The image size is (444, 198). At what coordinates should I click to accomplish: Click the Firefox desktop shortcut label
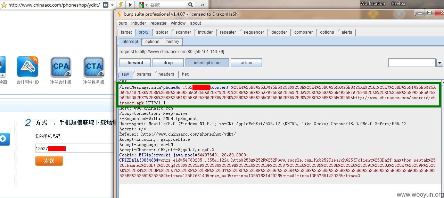[398, 3]
